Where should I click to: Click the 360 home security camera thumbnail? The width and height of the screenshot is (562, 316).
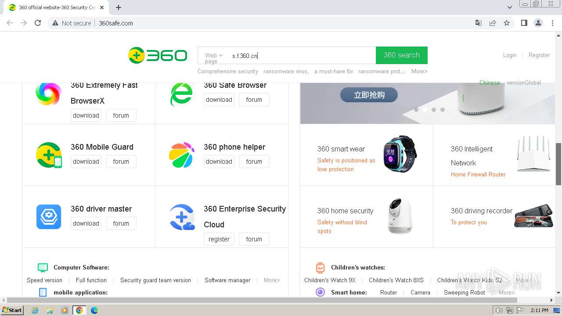400,216
